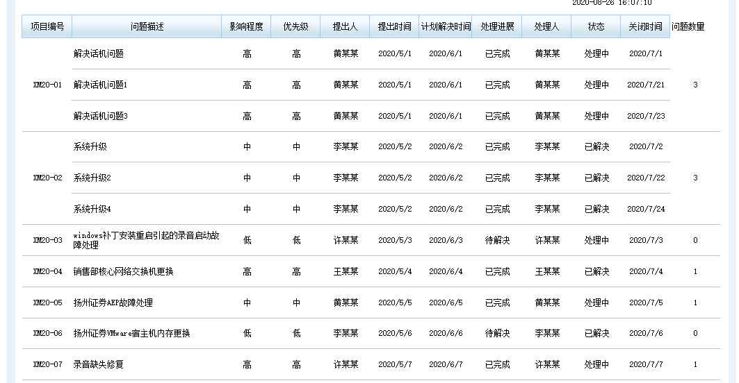Select the 关闭时间 column header
Image resolution: width=739 pixels, height=383 pixels.
645,27
